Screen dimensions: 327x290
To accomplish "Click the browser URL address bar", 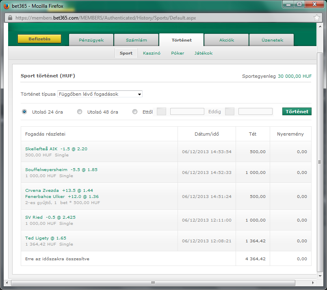I will [x=162, y=18].
